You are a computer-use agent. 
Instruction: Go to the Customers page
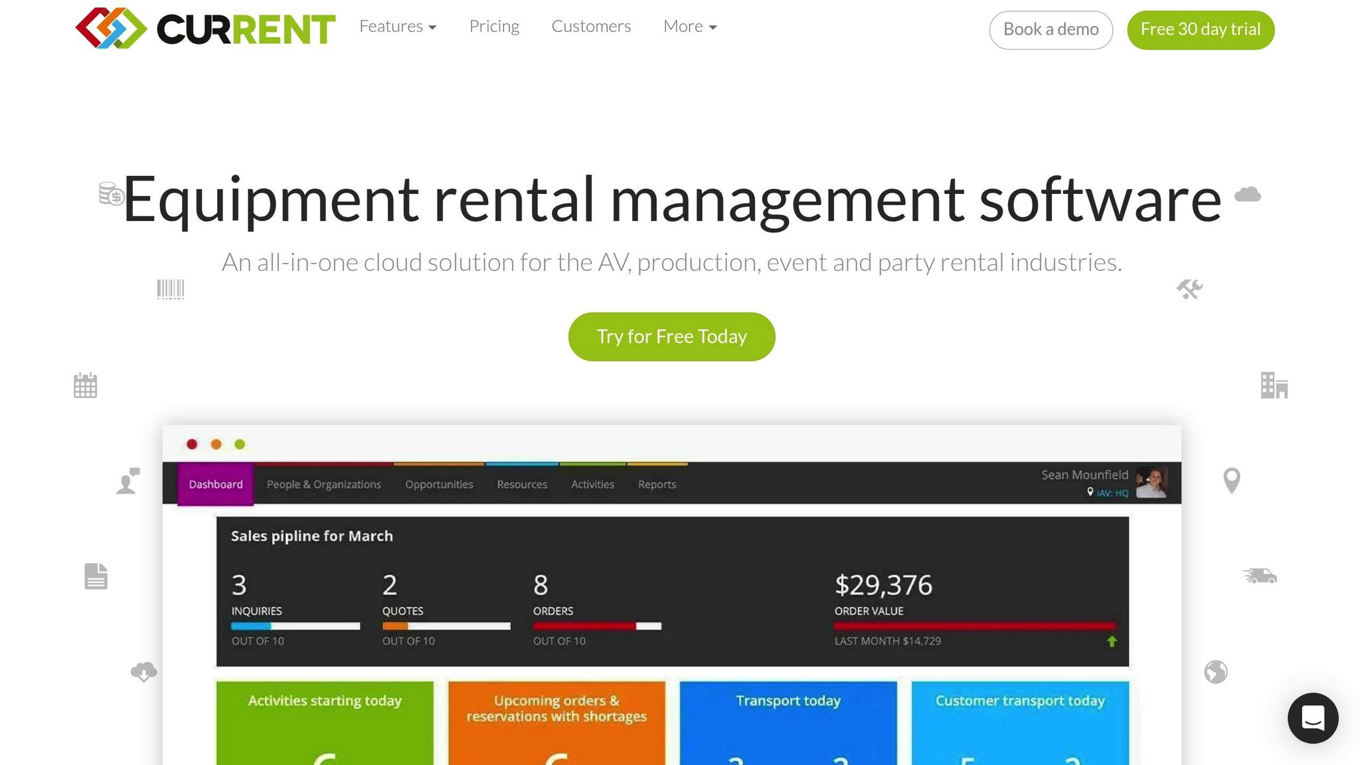[591, 27]
